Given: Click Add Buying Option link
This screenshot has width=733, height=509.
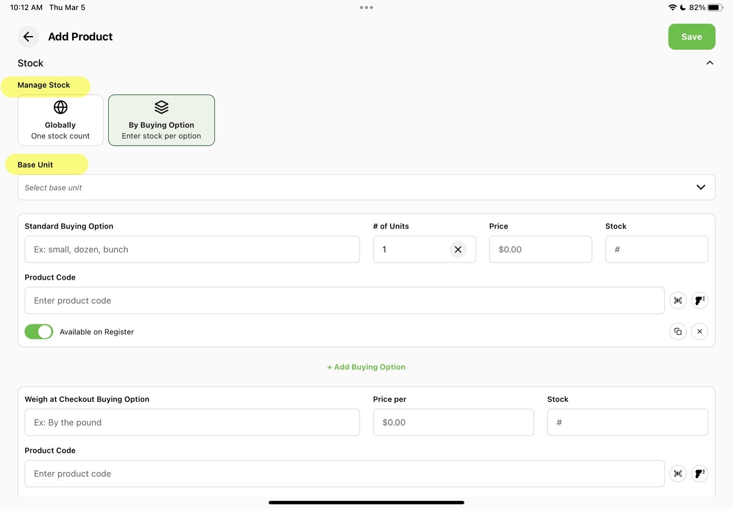Looking at the screenshot, I should pos(366,367).
